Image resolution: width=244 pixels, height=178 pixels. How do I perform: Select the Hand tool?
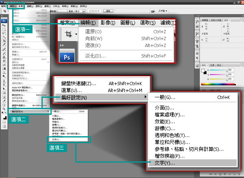click(x=4, y=105)
